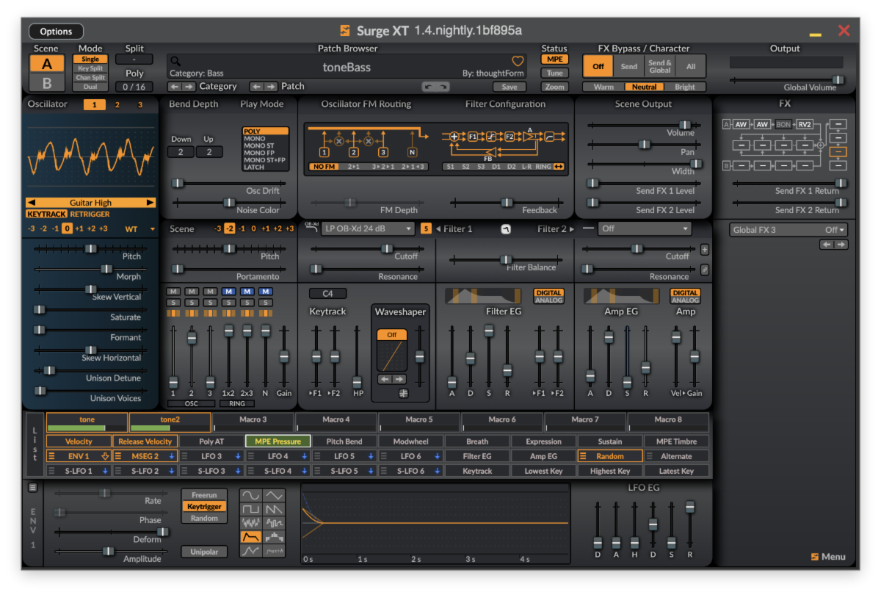
Task: Select the noise LFO waveform icon
Action: pyautogui.click(x=252, y=523)
